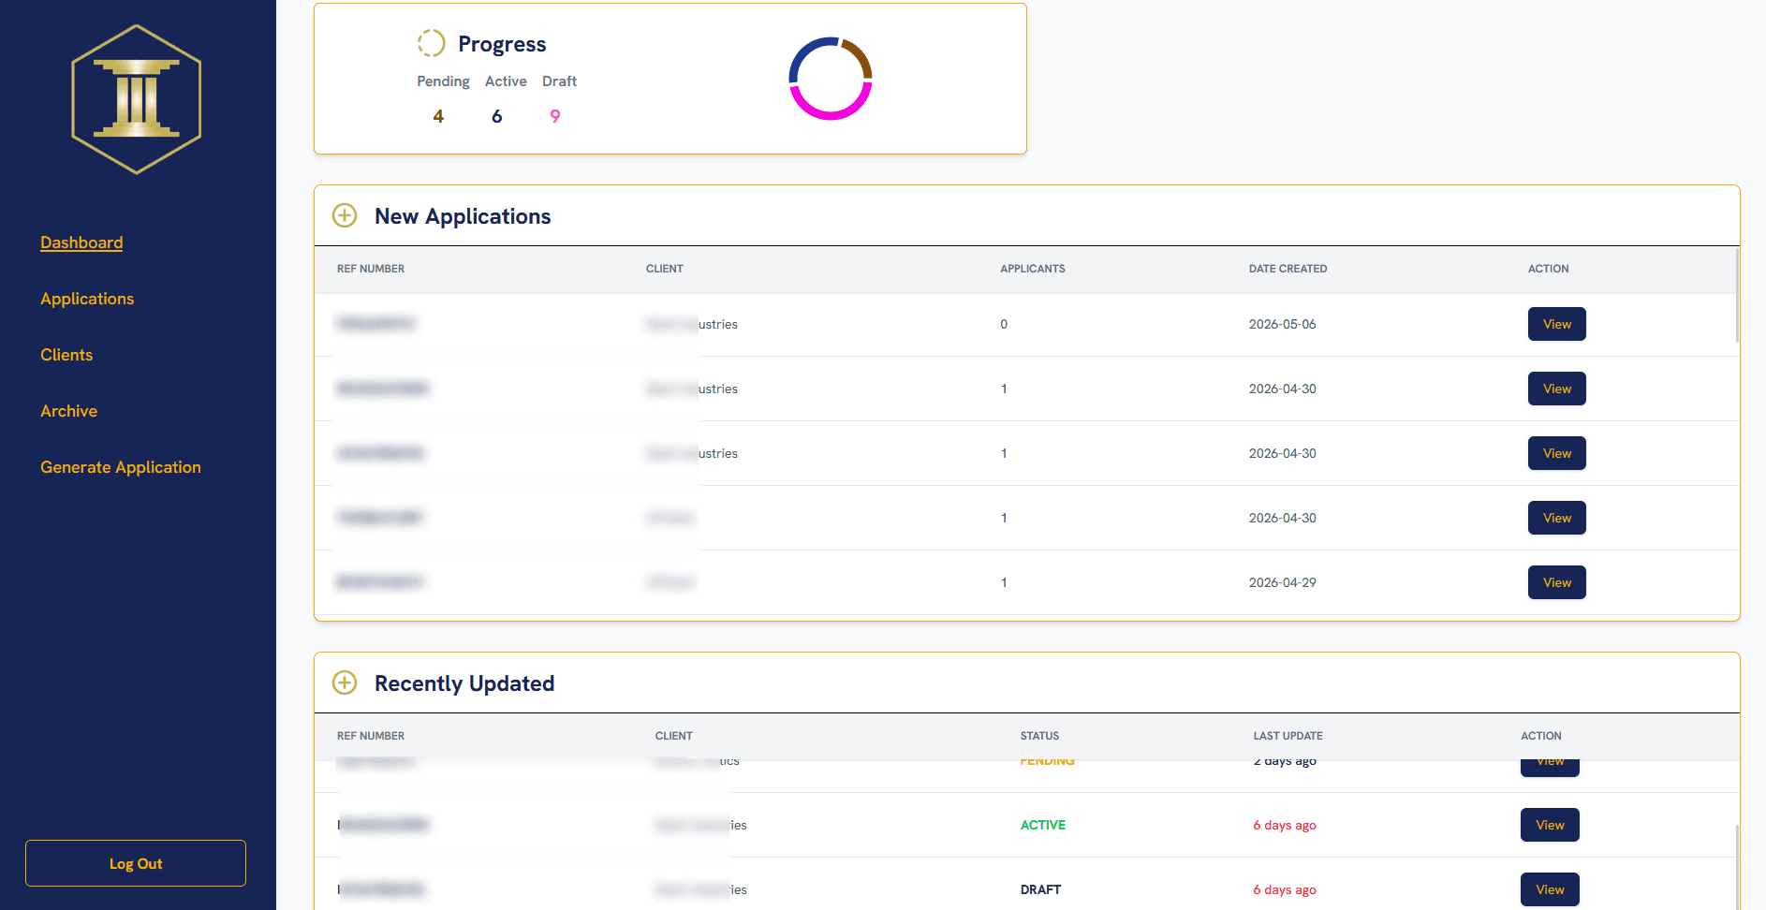Click the progress donut chart
1766x910 pixels.
(831, 79)
